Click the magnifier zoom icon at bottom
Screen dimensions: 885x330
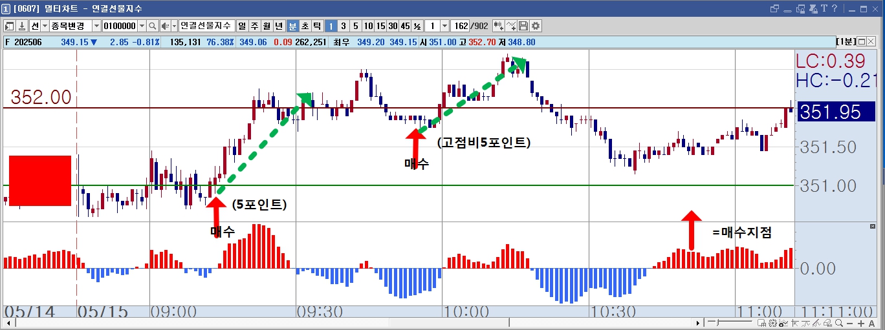(839, 323)
